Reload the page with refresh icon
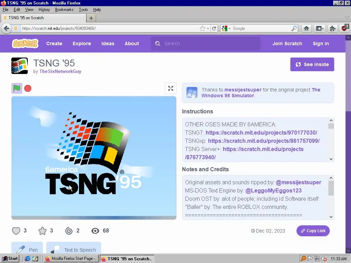Image resolution: width=351 pixels, height=263 pixels. [214, 28]
